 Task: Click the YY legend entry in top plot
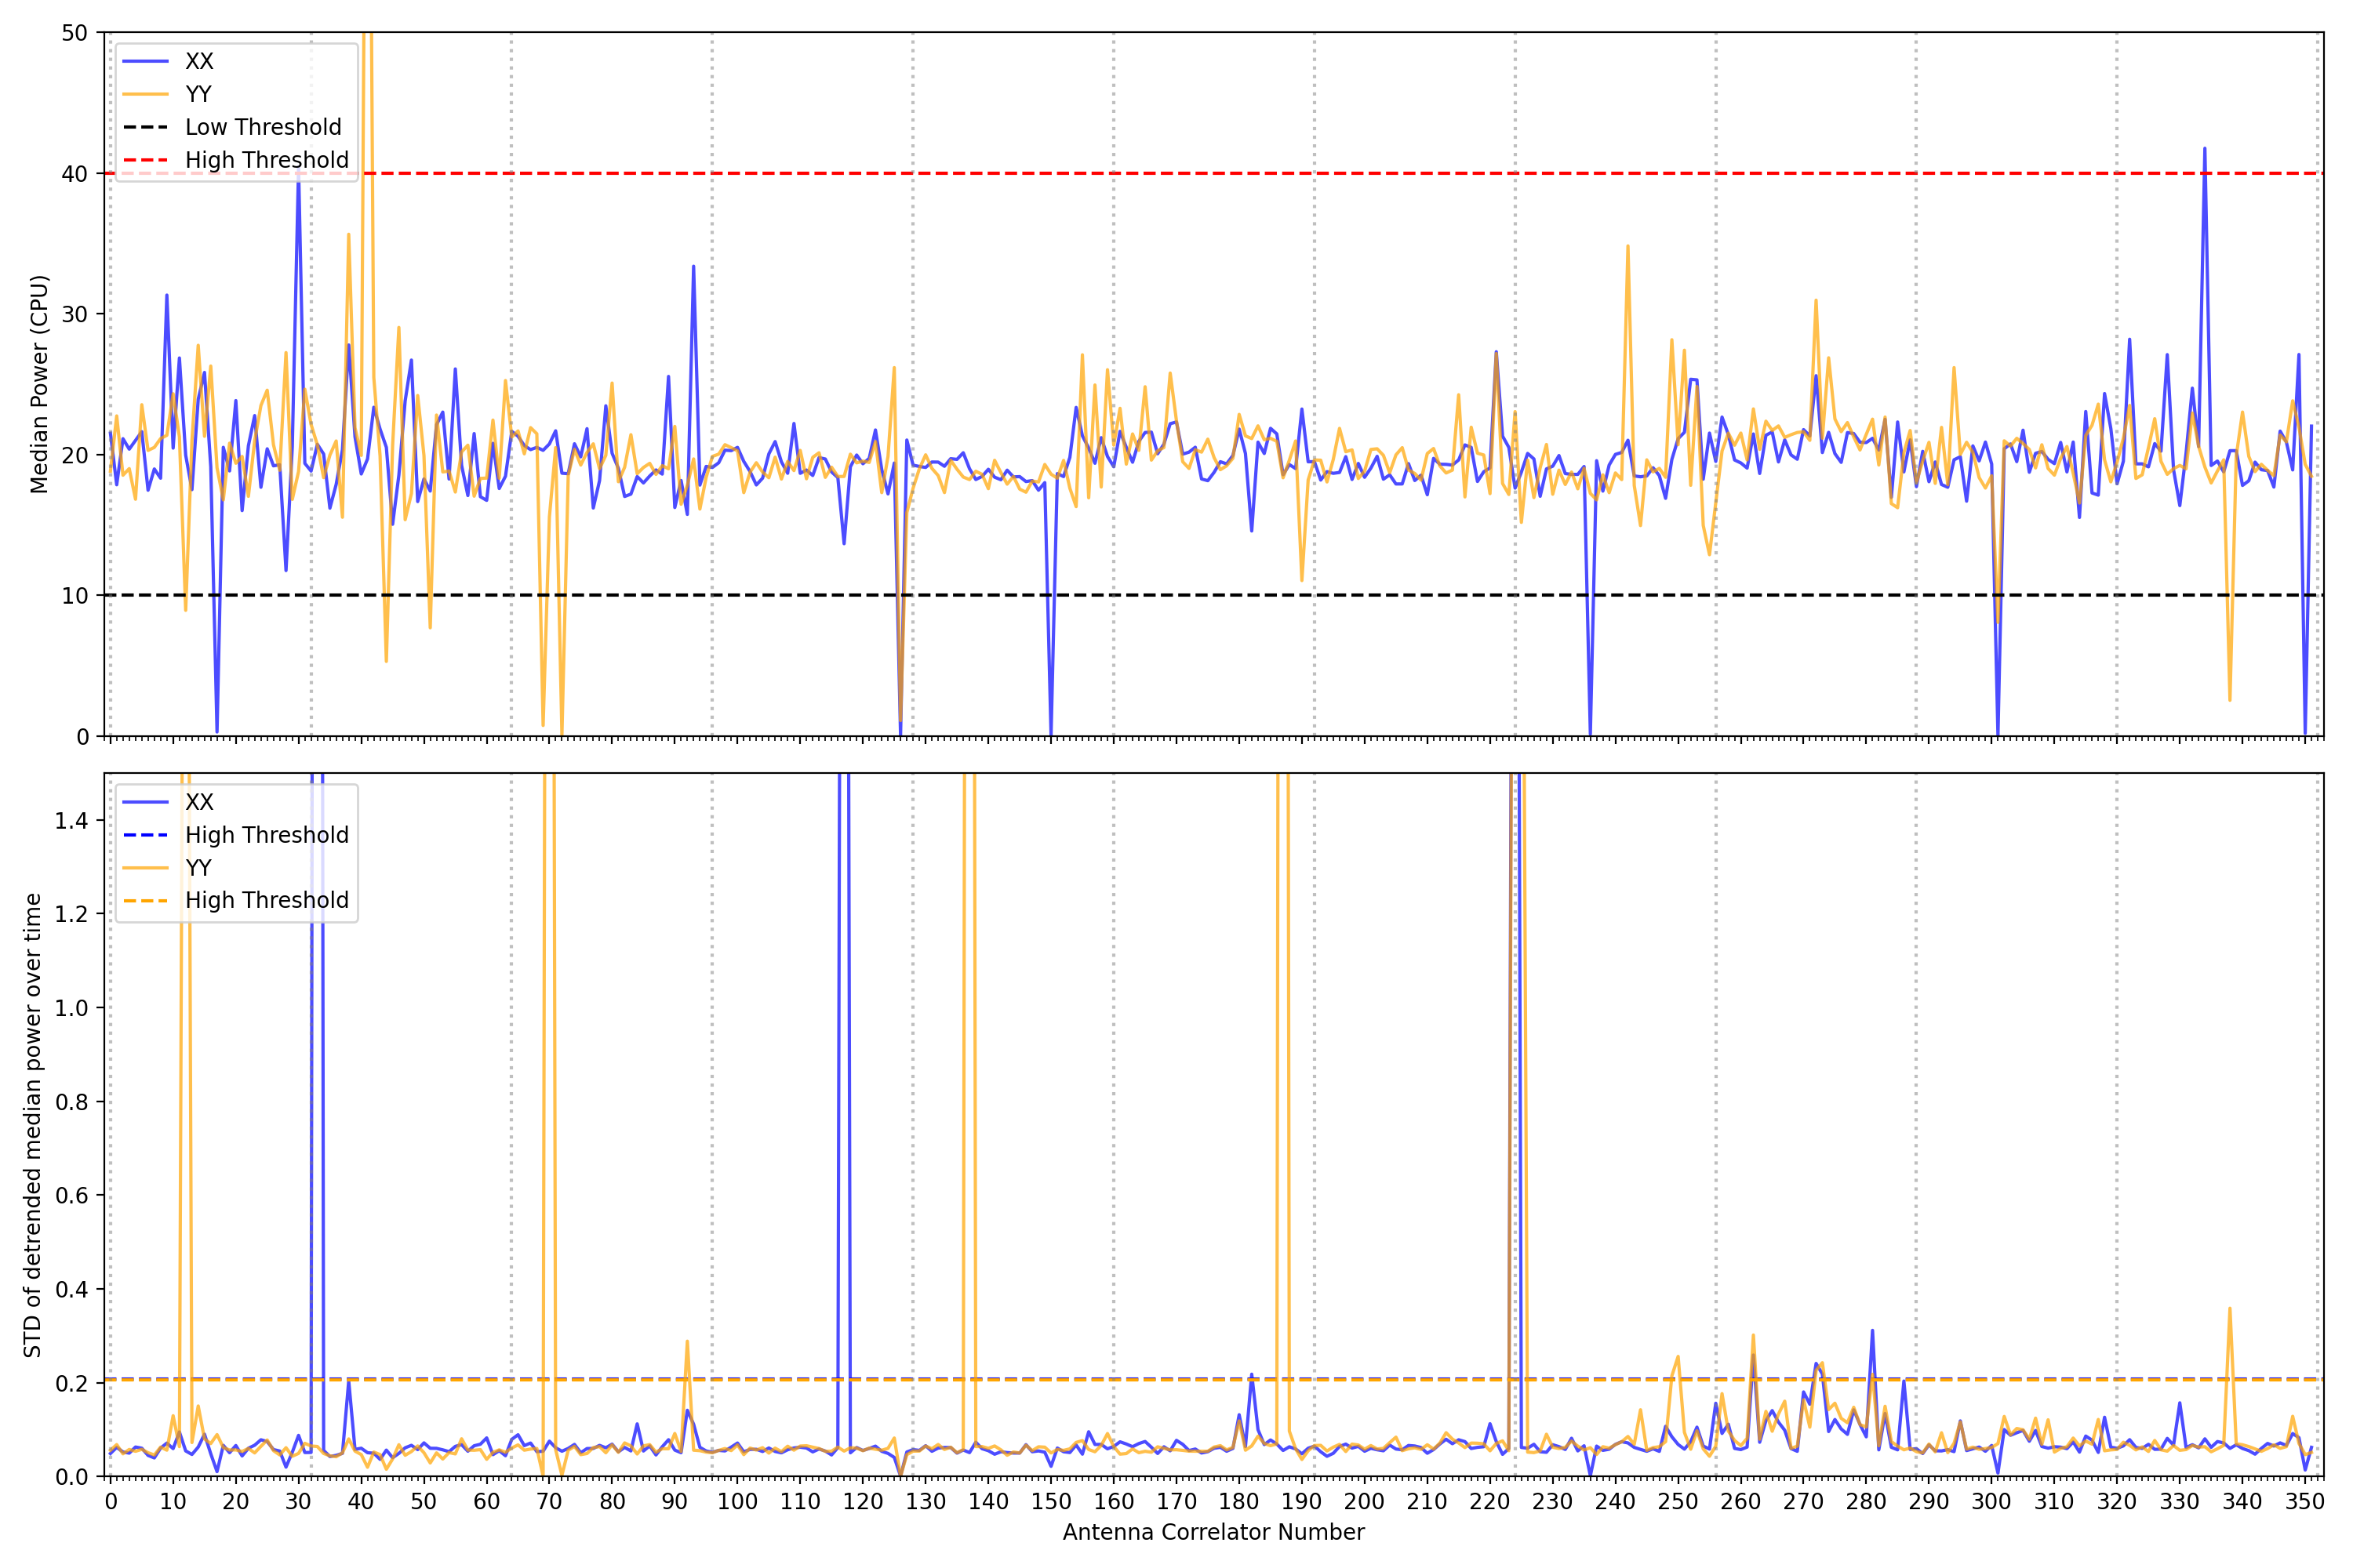pos(198,94)
